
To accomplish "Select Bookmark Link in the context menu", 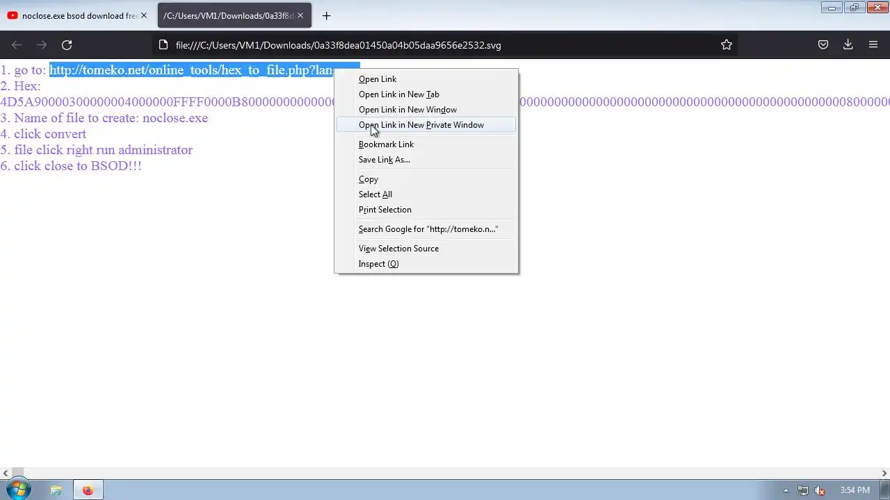I will pyautogui.click(x=426, y=144).
